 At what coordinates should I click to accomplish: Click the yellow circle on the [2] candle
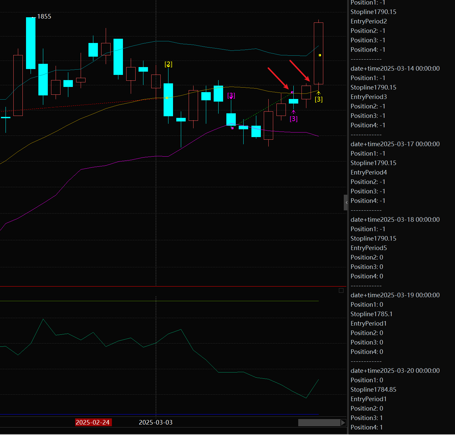167,98
